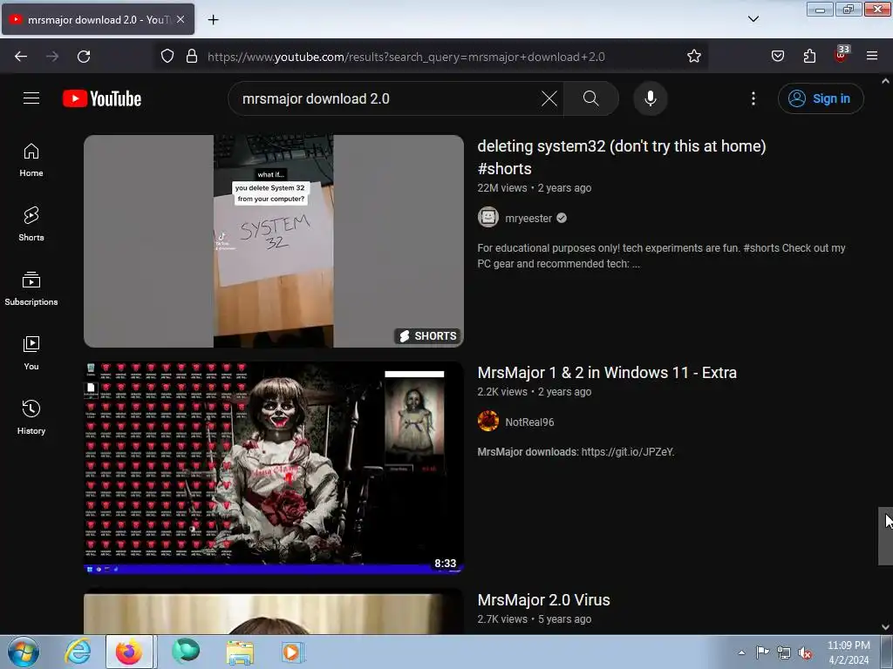893x669 pixels.
Task: List all tabs dropdown arrow
Action: pyautogui.click(x=753, y=19)
